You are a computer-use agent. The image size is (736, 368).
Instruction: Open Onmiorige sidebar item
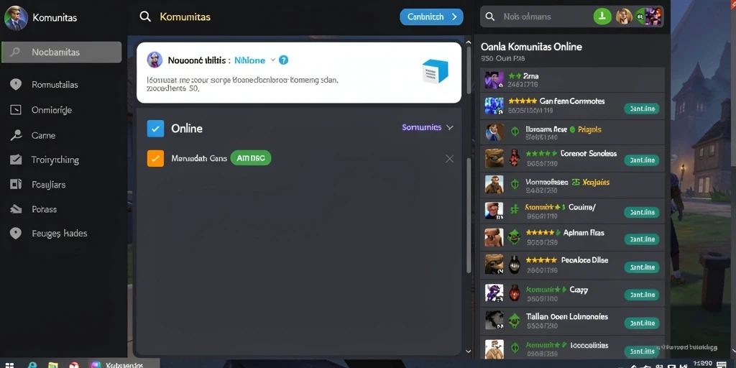pyautogui.click(x=52, y=110)
